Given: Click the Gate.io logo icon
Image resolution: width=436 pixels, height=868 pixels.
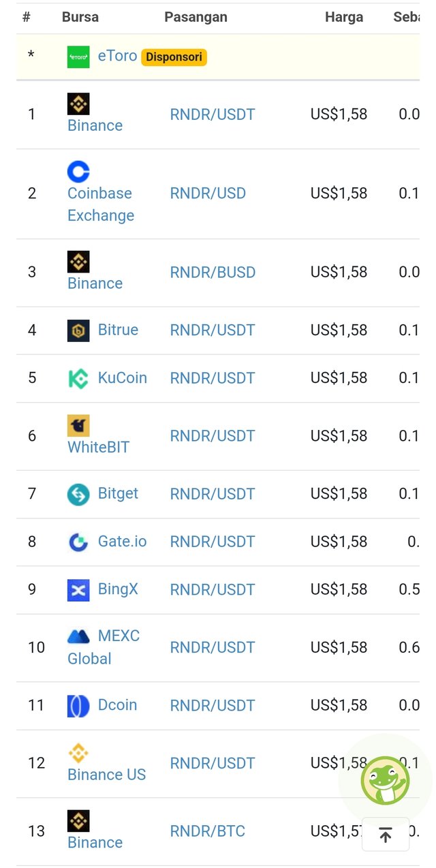Looking at the screenshot, I should pyautogui.click(x=78, y=542).
